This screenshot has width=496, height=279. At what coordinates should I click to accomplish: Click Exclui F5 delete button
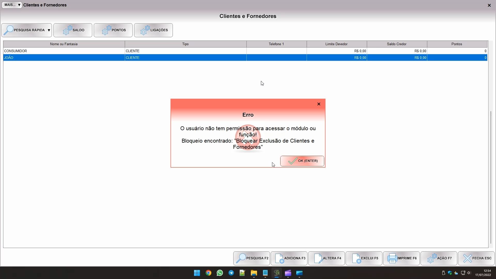364,258
